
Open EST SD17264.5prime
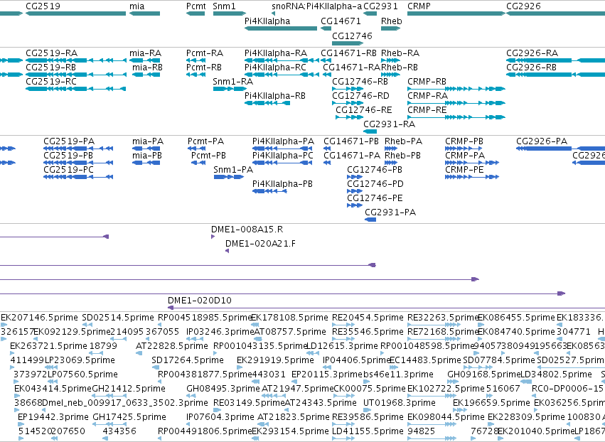click(x=188, y=360)
